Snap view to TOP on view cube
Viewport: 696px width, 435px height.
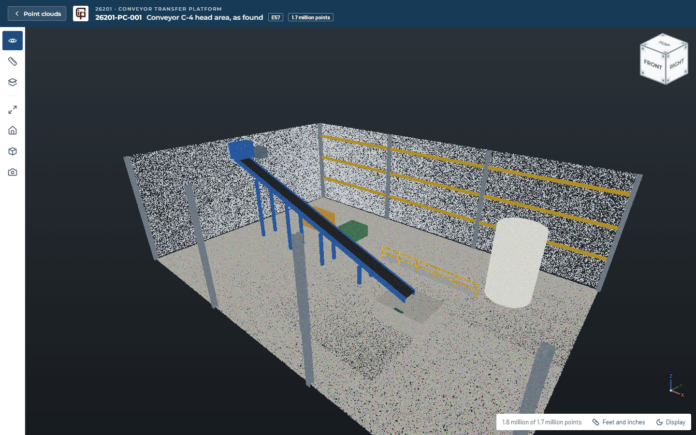pyautogui.click(x=664, y=43)
